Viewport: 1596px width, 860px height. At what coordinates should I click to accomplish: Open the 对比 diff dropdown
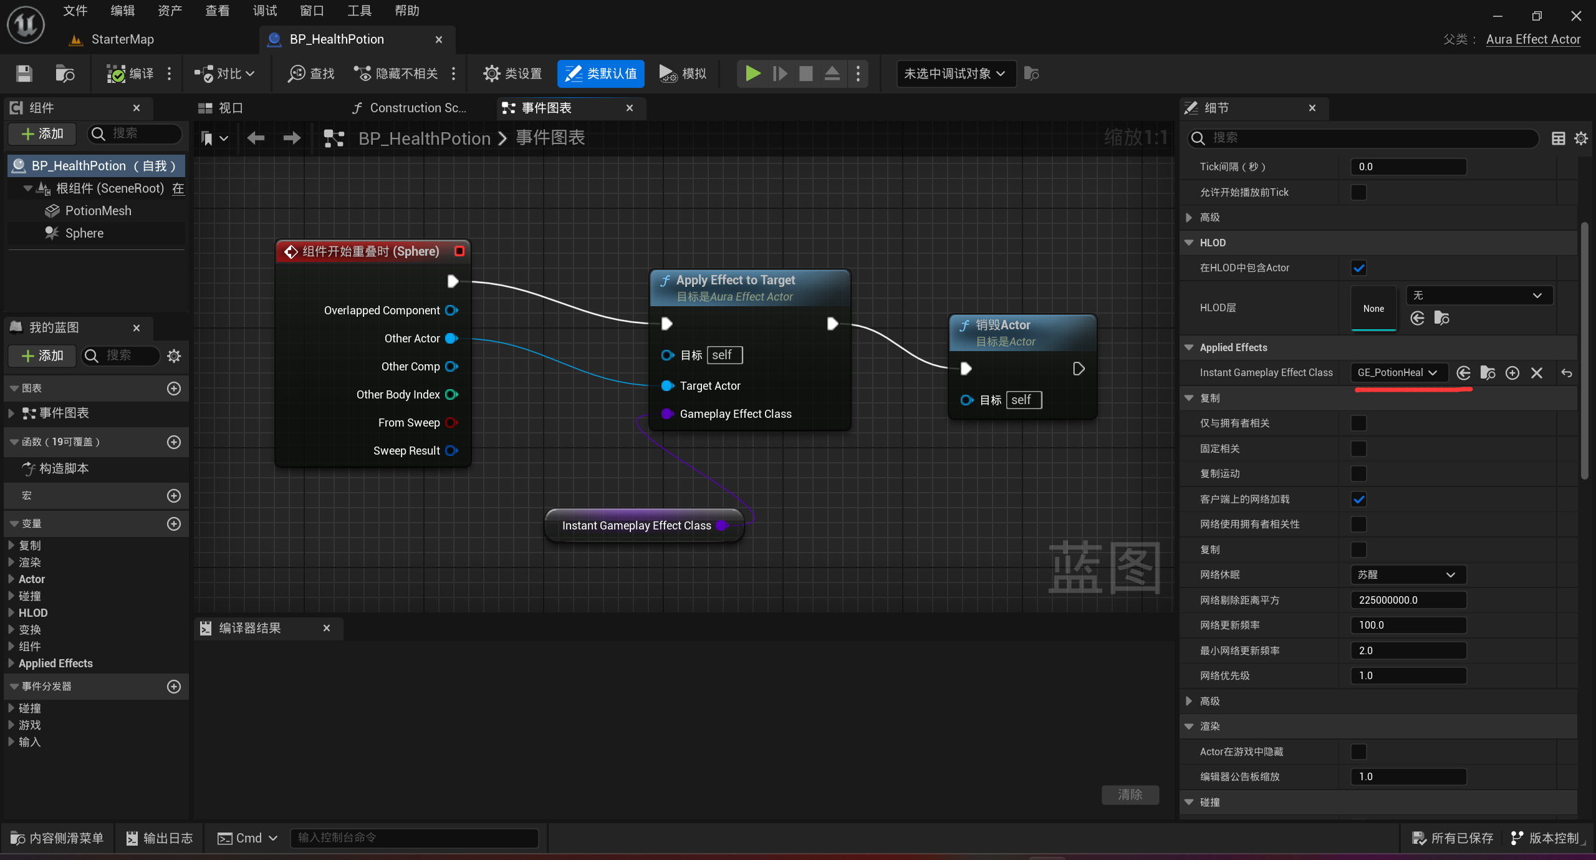[x=224, y=74]
